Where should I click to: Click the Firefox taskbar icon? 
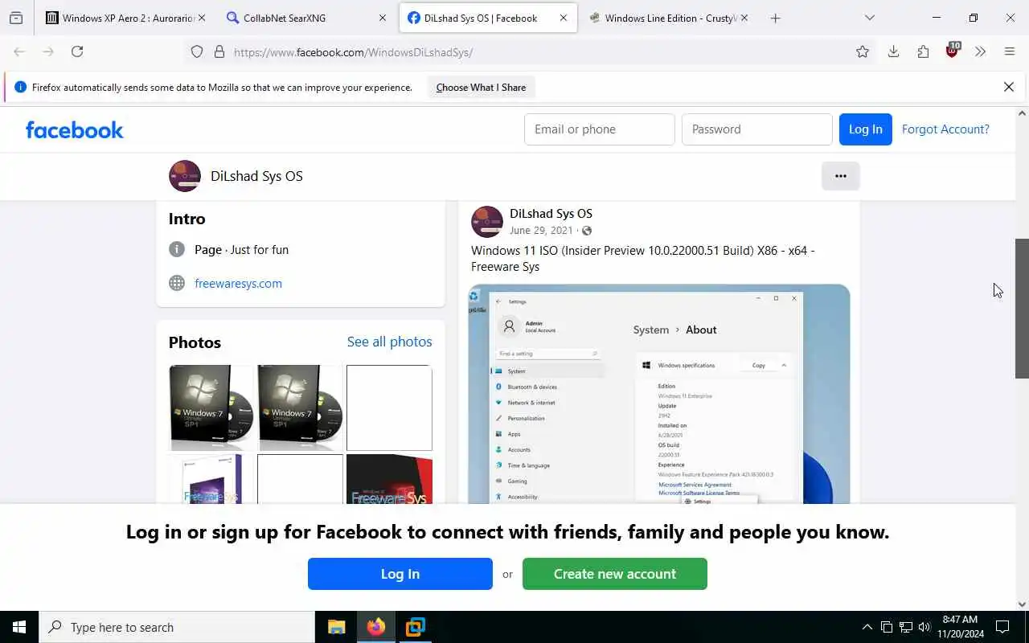click(x=375, y=627)
